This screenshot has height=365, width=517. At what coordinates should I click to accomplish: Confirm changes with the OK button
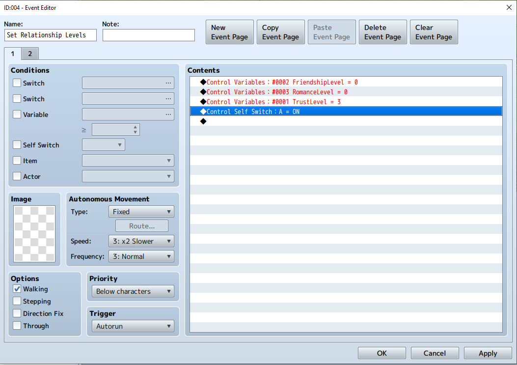coord(382,353)
